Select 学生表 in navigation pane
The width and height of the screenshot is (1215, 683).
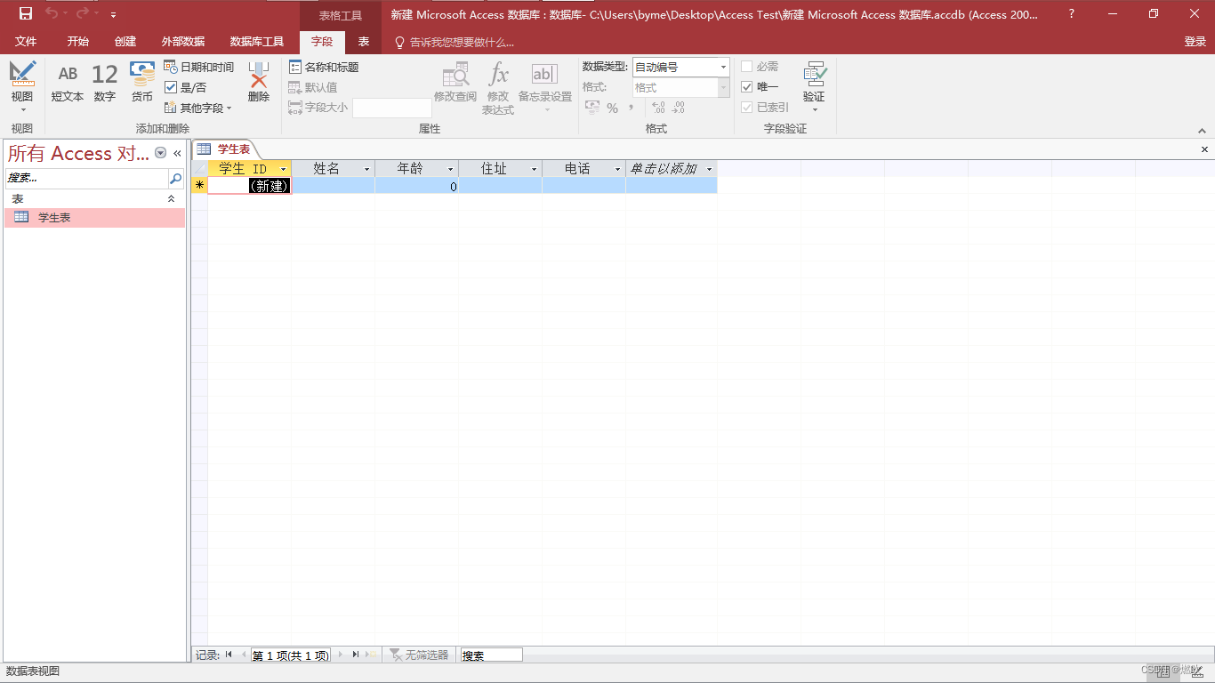point(95,217)
